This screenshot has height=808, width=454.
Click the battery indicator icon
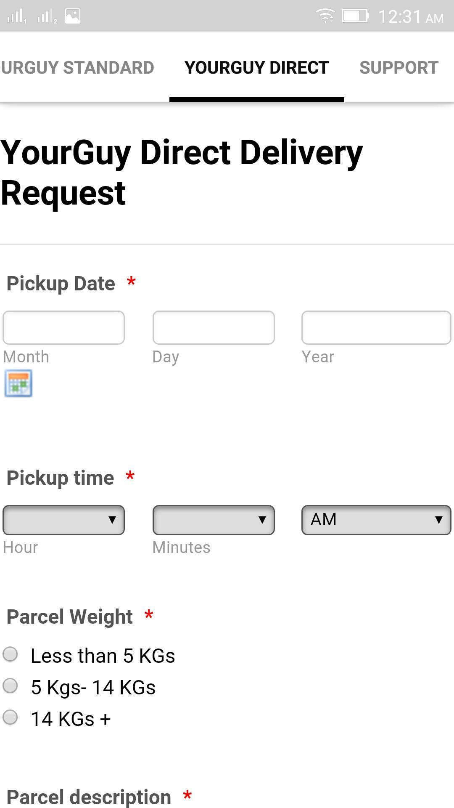point(354,16)
